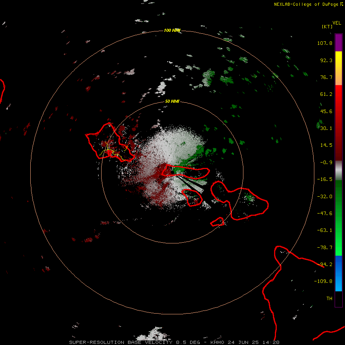The height and width of the screenshot is (345, 345).
Task: Click the -16.5 velocity scale value
Action: pos(325,179)
